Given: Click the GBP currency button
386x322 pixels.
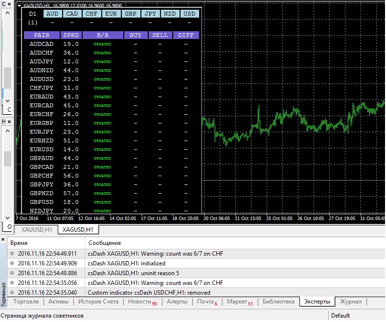Looking at the screenshot, I should (131, 14).
